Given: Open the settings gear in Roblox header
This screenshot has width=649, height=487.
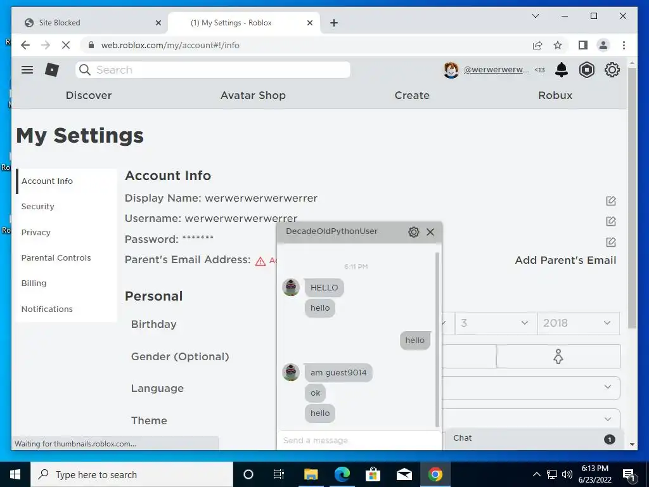Looking at the screenshot, I should [x=612, y=70].
